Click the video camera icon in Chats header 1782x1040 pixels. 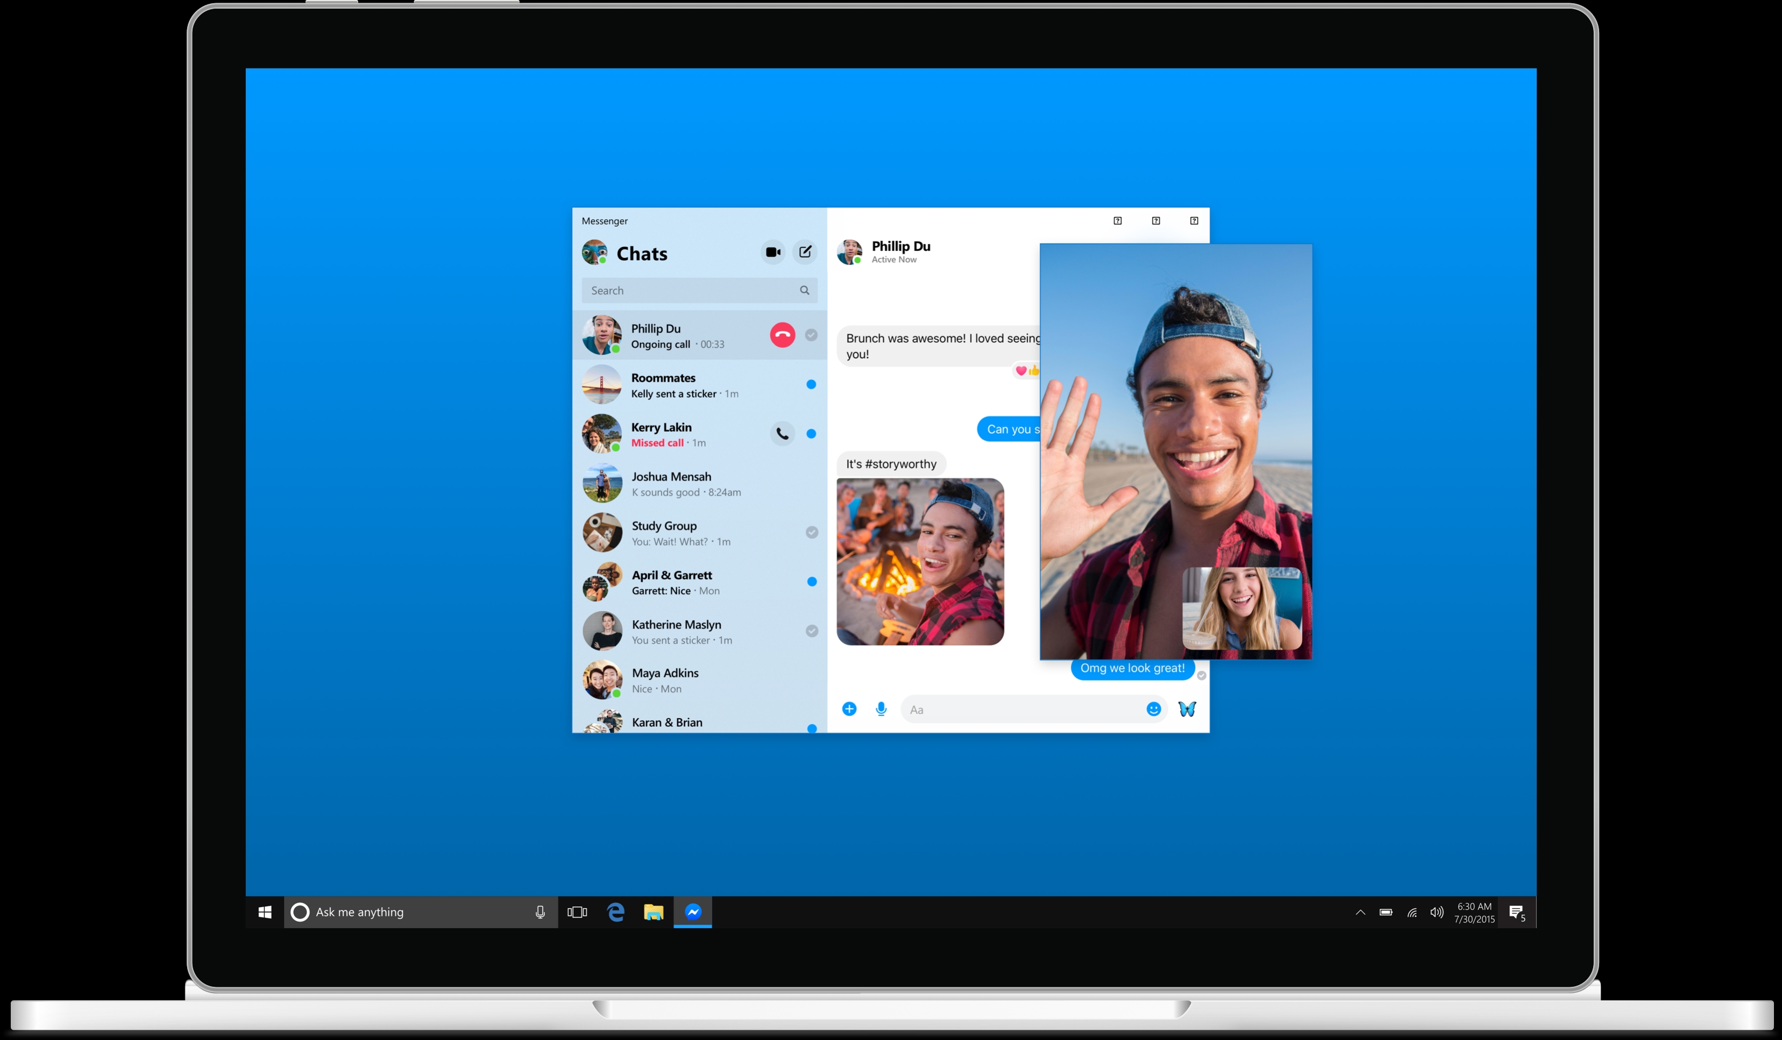coord(769,253)
